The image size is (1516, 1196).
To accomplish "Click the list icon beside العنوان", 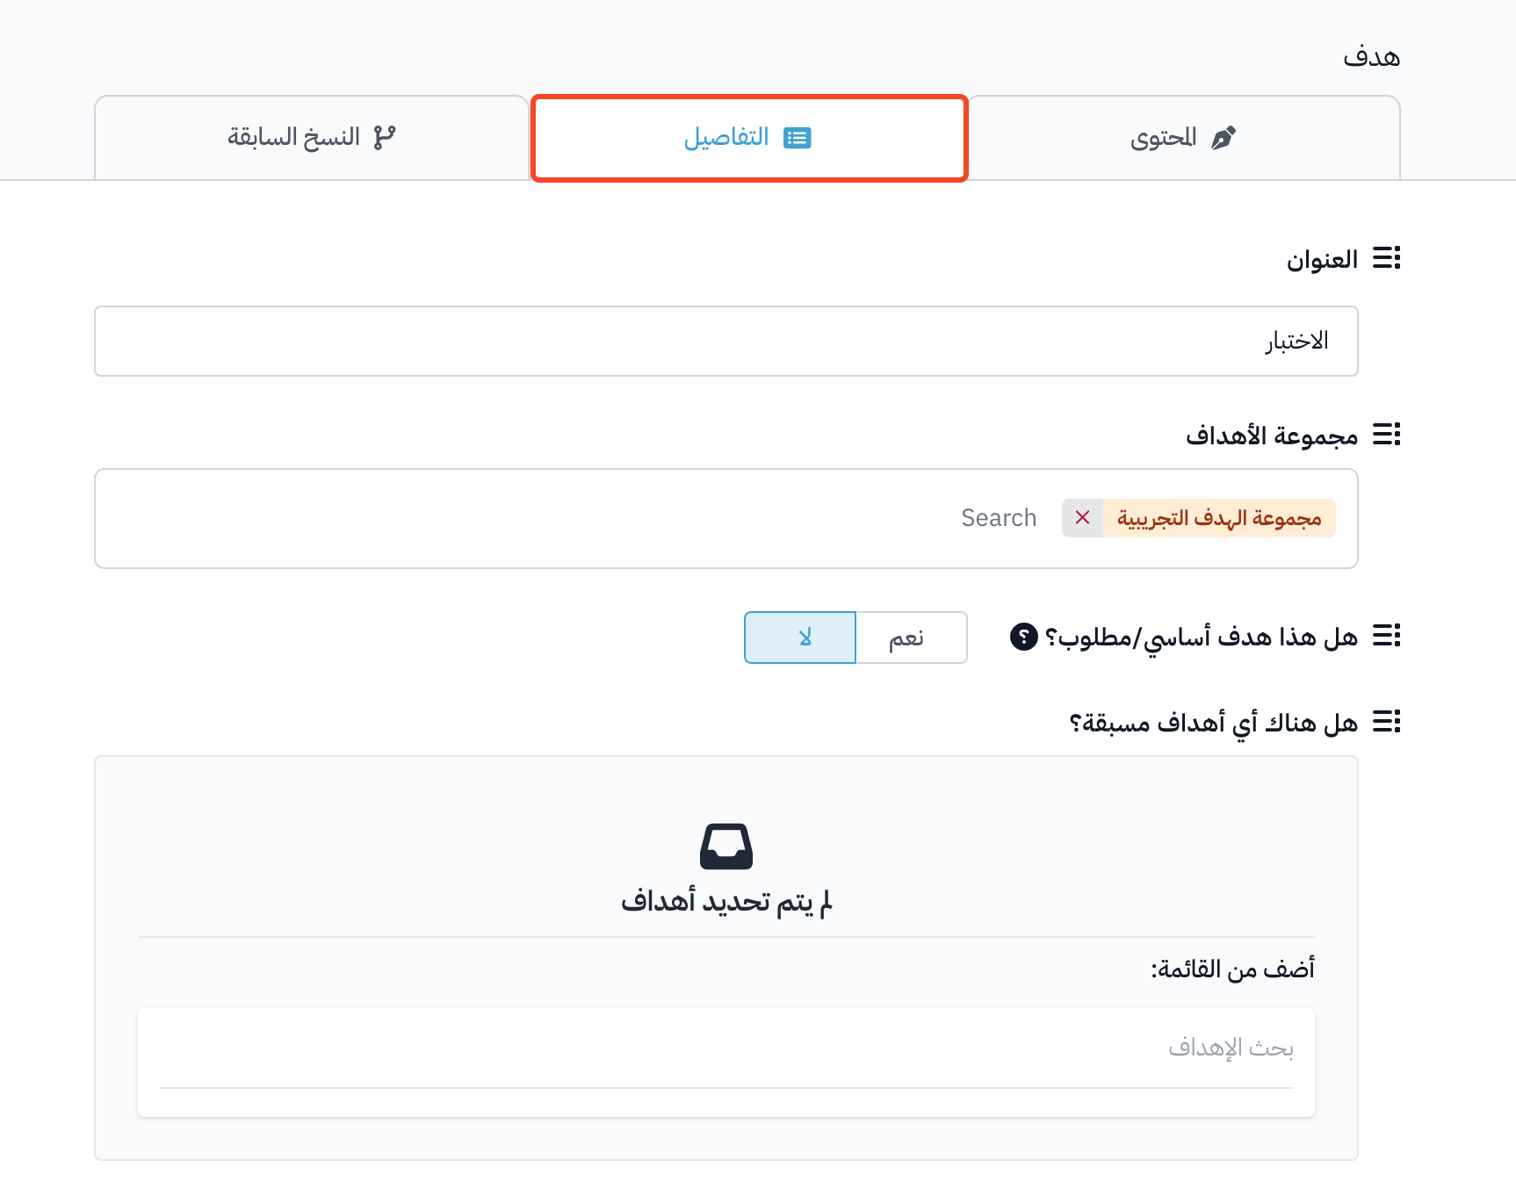I will click(1387, 258).
